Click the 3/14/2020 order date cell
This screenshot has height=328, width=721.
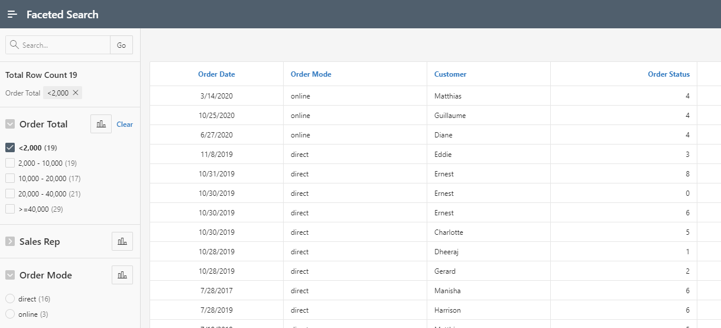(x=216, y=96)
